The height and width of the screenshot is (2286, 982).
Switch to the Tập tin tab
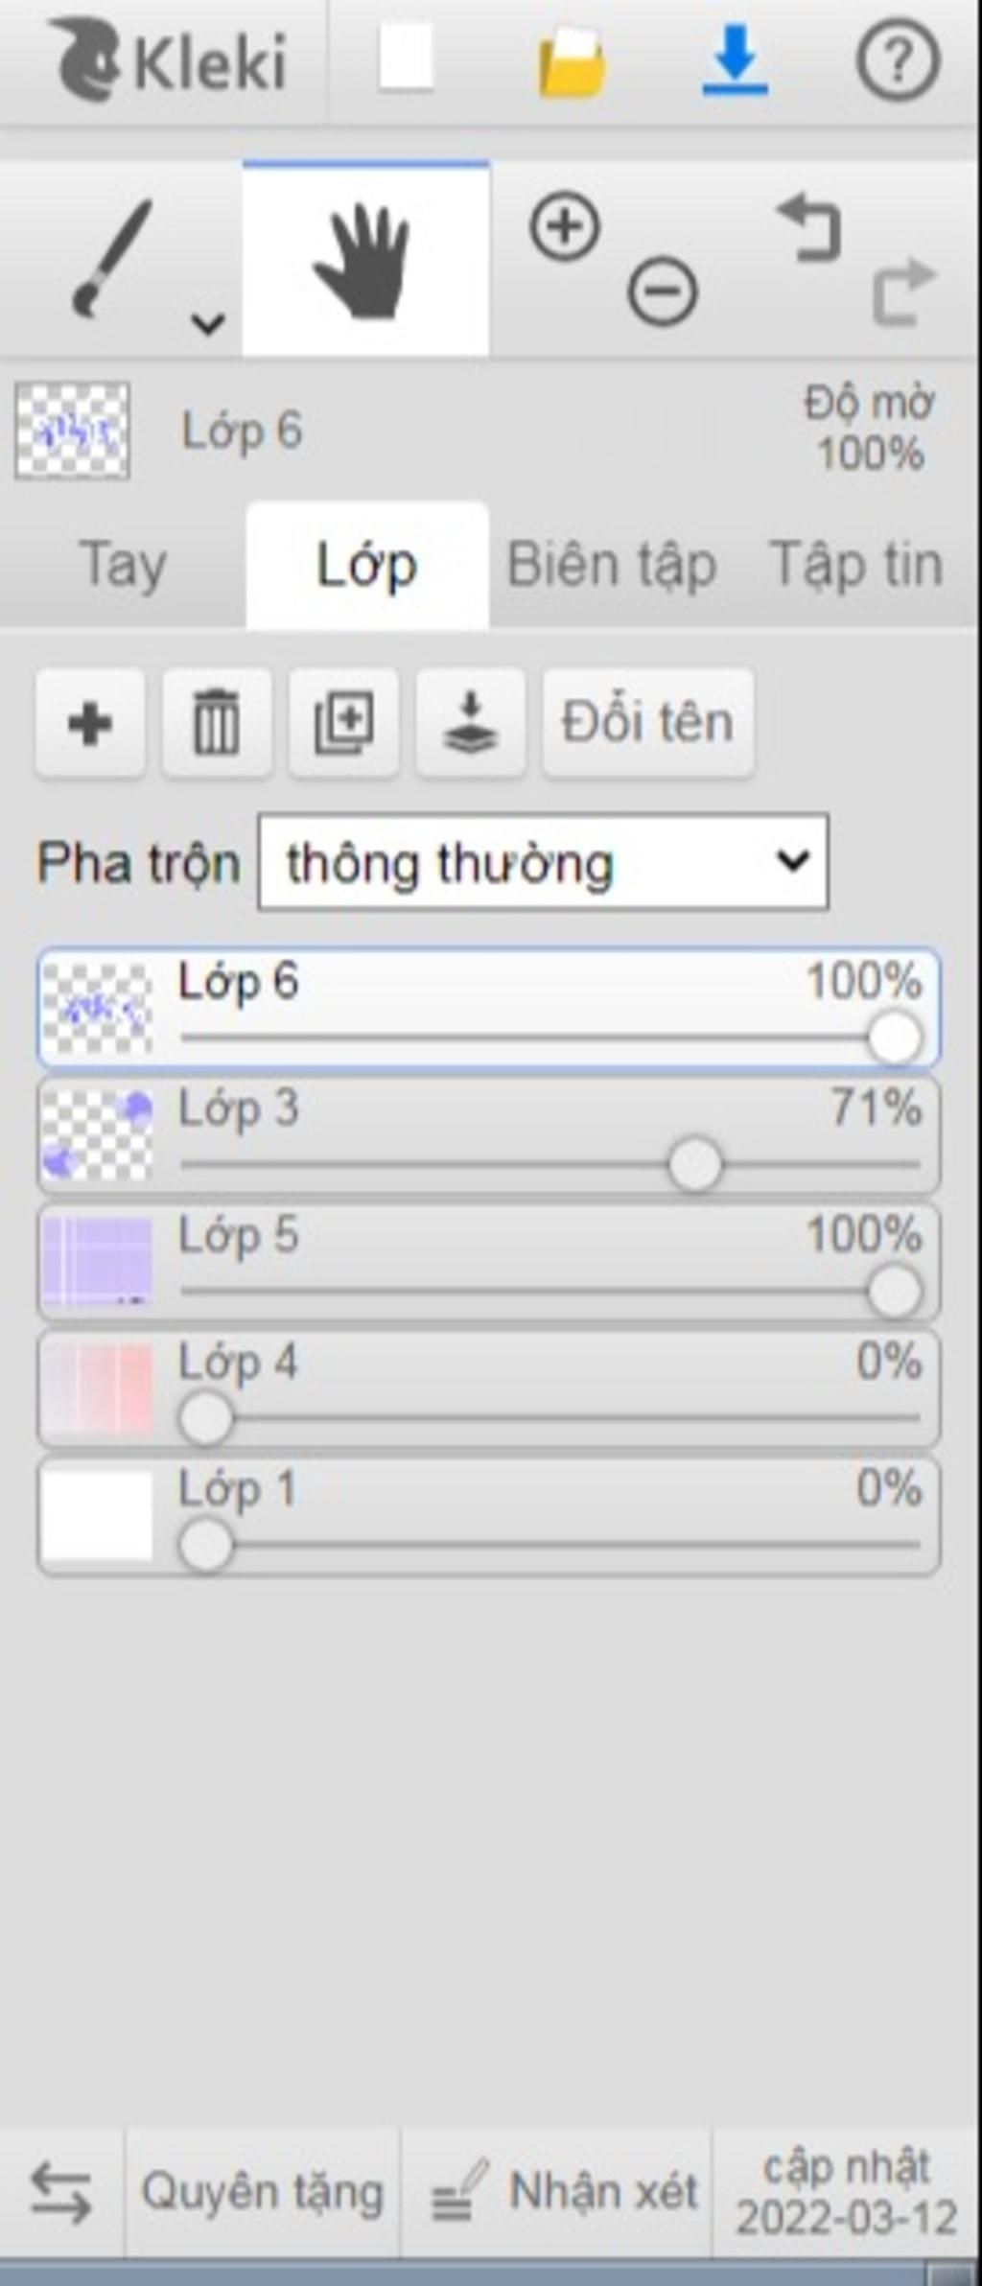856,565
